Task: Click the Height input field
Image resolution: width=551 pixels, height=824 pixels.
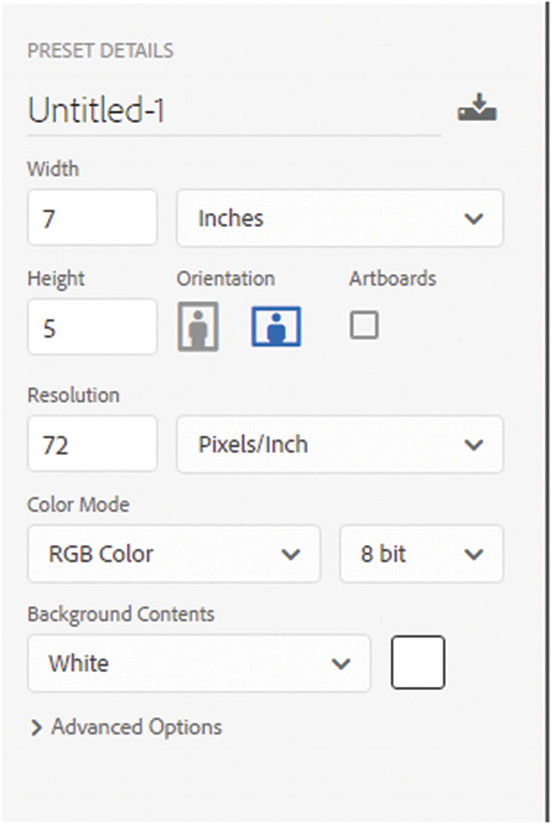Action: click(92, 328)
